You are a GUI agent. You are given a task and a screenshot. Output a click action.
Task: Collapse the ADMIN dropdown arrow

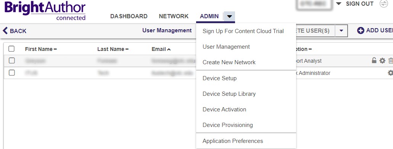pos(230,17)
